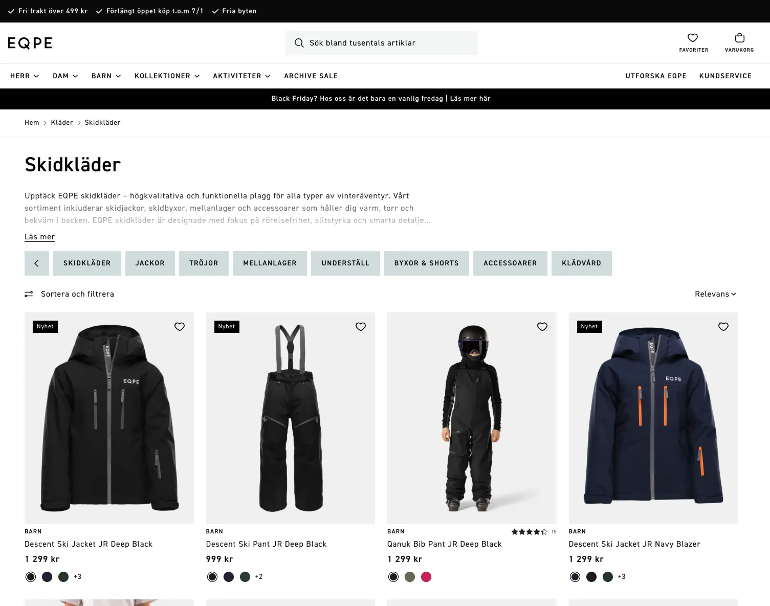Open the Favoriter heart icon in header

click(x=693, y=38)
